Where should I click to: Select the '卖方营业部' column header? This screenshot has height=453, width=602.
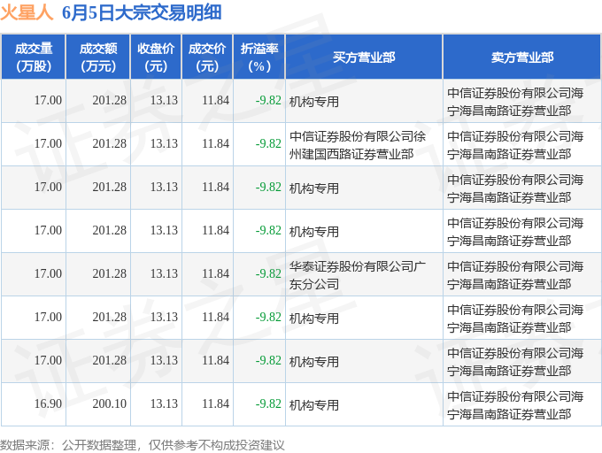[x=522, y=57]
